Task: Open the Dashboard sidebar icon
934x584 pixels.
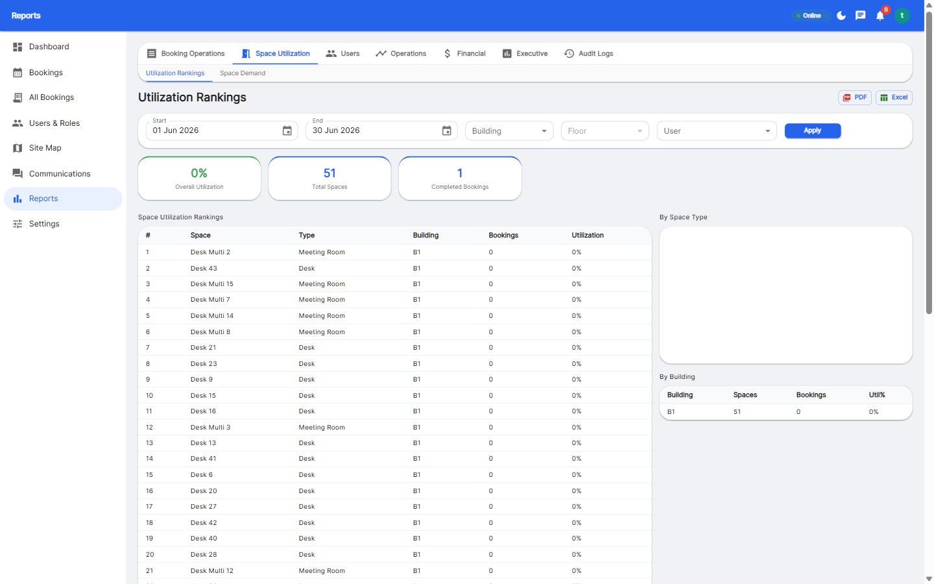Action: pyautogui.click(x=18, y=47)
